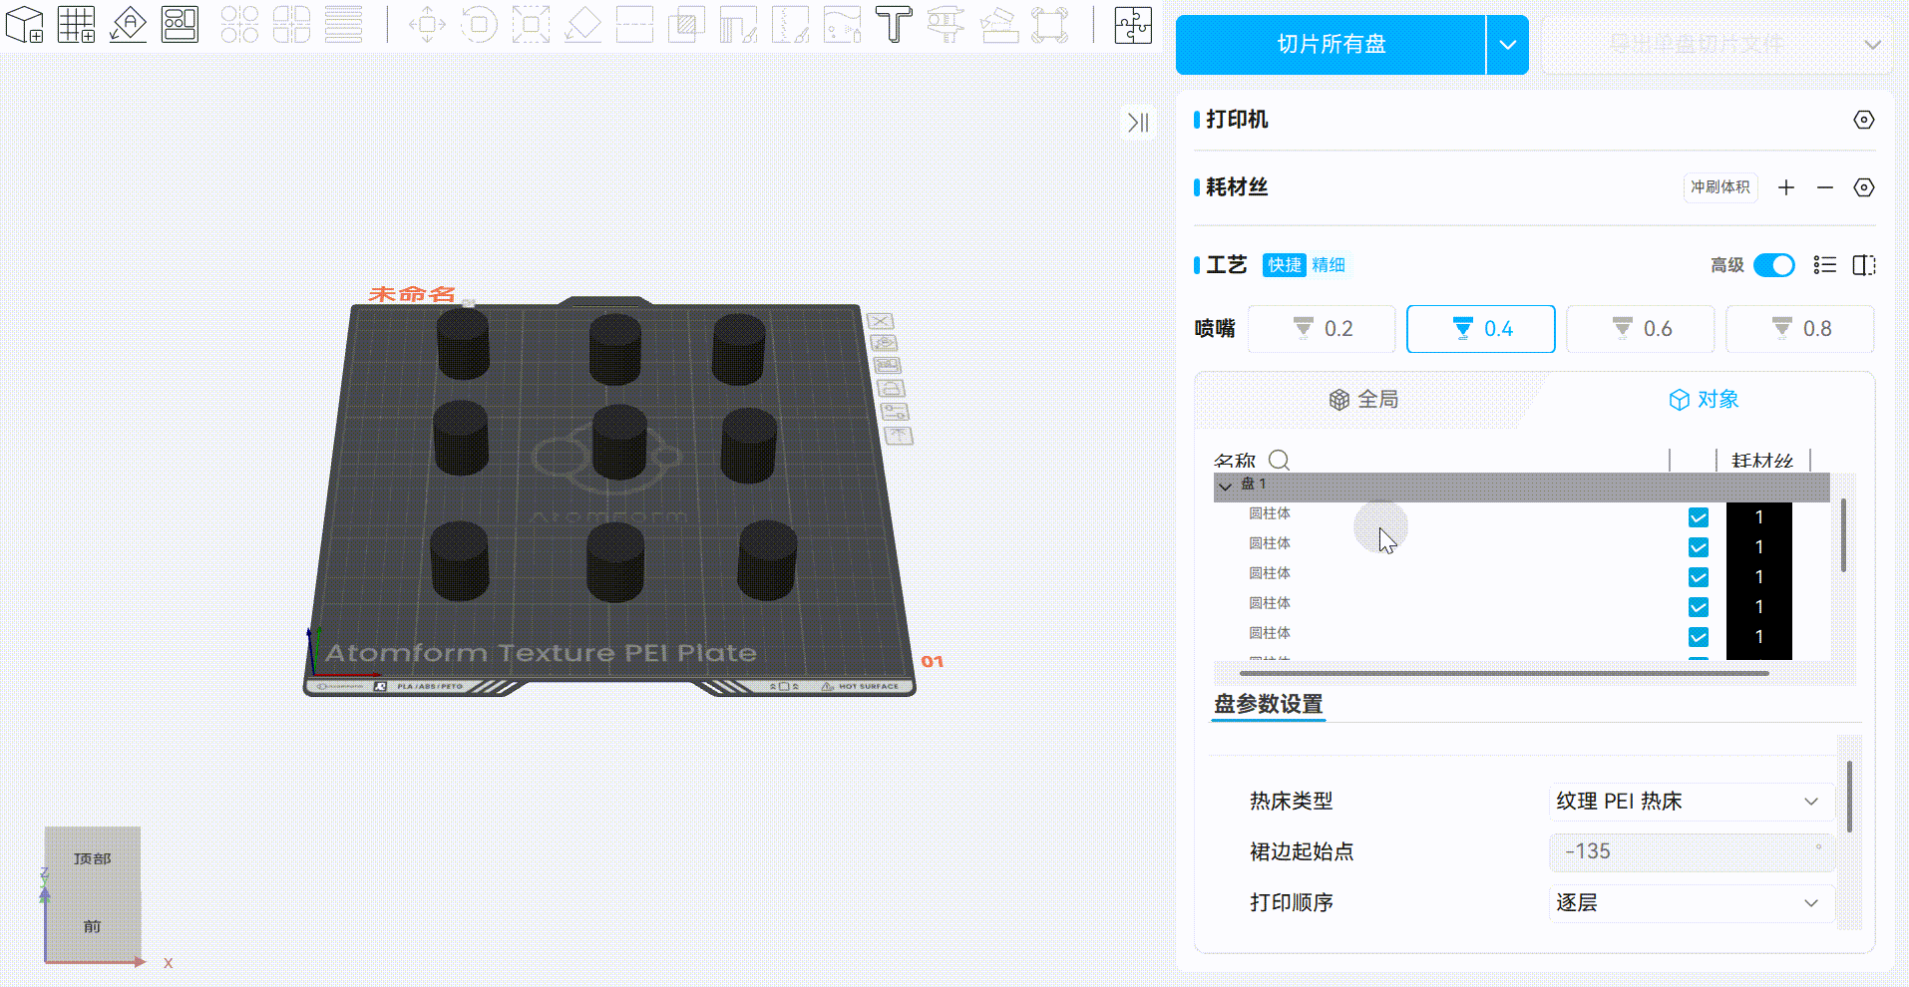Uncheck printable box of third 圆柱体 row
The width and height of the screenshot is (1909, 987).
(1699, 577)
